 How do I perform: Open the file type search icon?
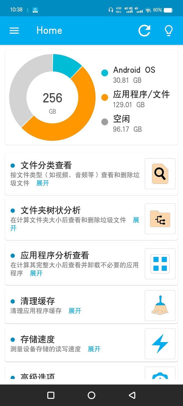[160, 174]
